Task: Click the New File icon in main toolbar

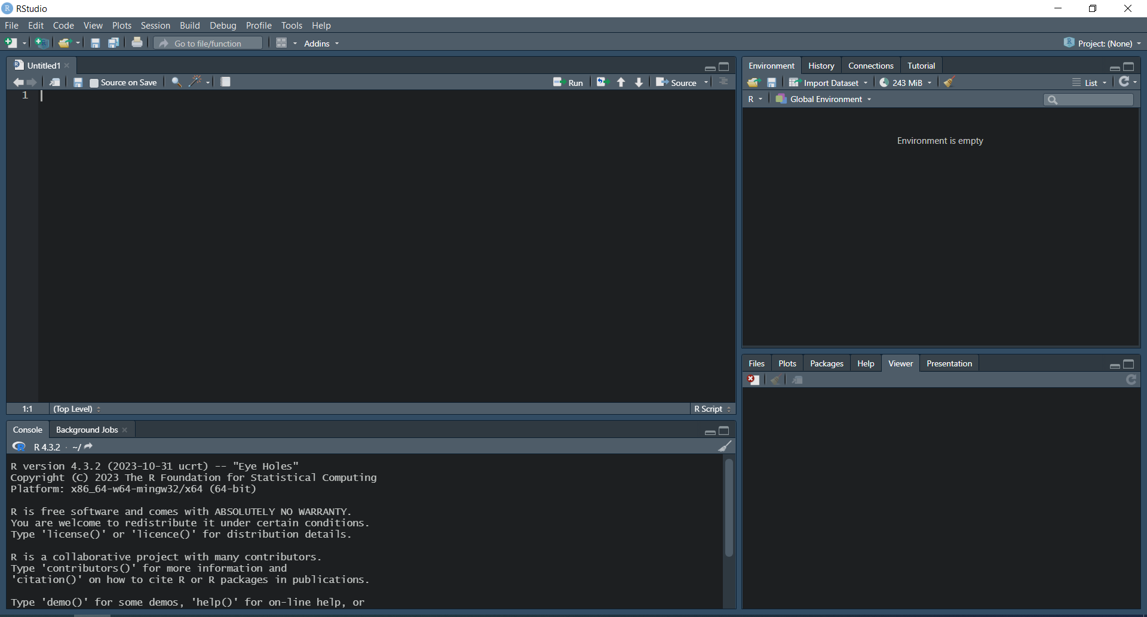Action: 11,43
